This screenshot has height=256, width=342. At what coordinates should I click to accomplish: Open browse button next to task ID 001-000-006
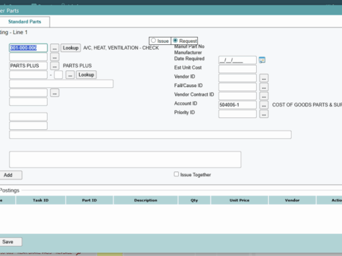tap(54, 48)
